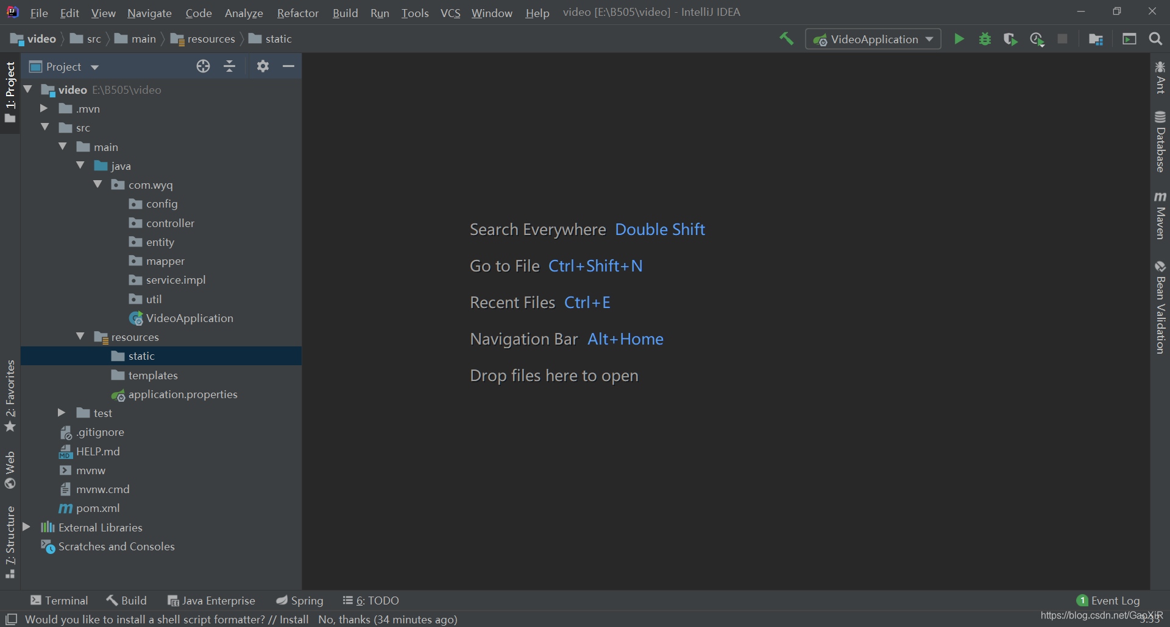The image size is (1170, 627).
Task: Open the Build menu
Action: click(x=345, y=13)
